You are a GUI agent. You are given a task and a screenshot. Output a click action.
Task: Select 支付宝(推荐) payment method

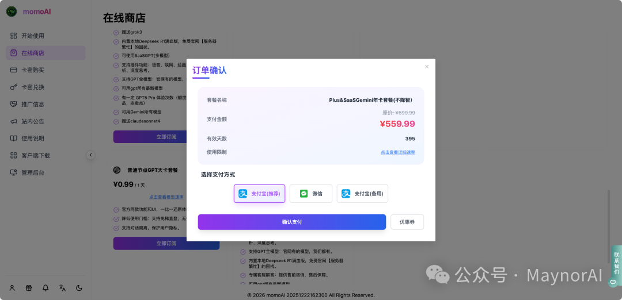(x=259, y=194)
